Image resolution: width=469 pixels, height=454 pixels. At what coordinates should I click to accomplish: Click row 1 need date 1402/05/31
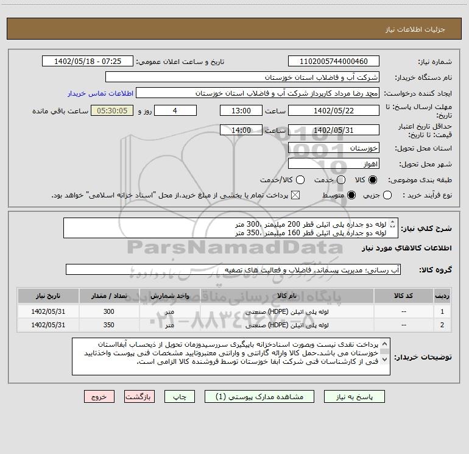(48, 311)
